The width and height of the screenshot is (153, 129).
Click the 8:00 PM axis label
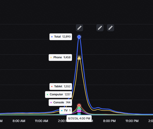(x=110, y=121)
